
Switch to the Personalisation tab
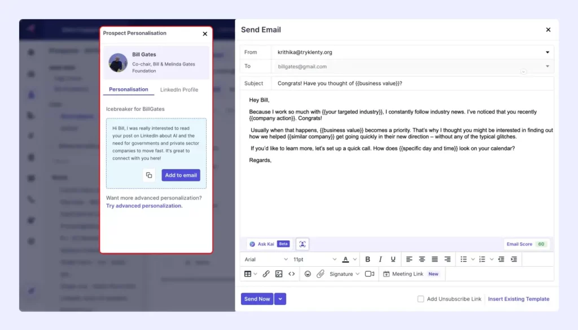tap(129, 89)
